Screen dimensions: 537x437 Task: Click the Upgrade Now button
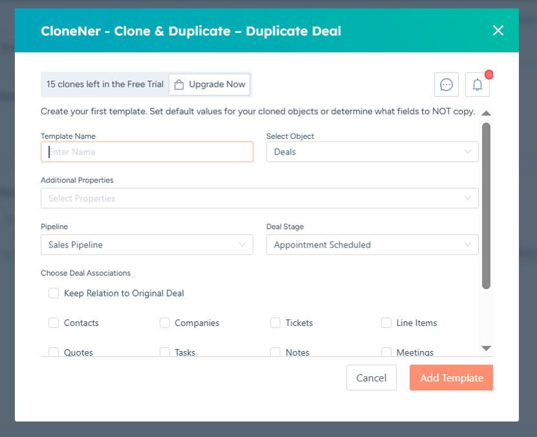[x=209, y=85]
